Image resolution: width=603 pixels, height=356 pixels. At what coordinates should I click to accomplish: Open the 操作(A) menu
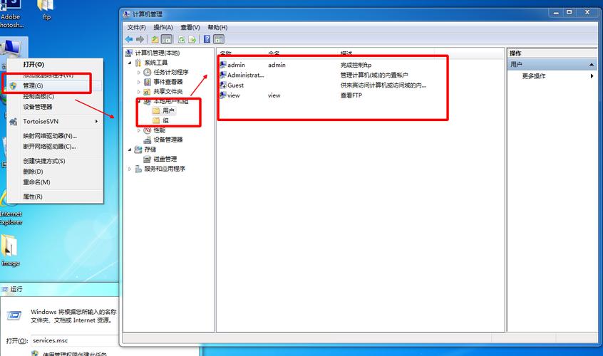click(163, 27)
